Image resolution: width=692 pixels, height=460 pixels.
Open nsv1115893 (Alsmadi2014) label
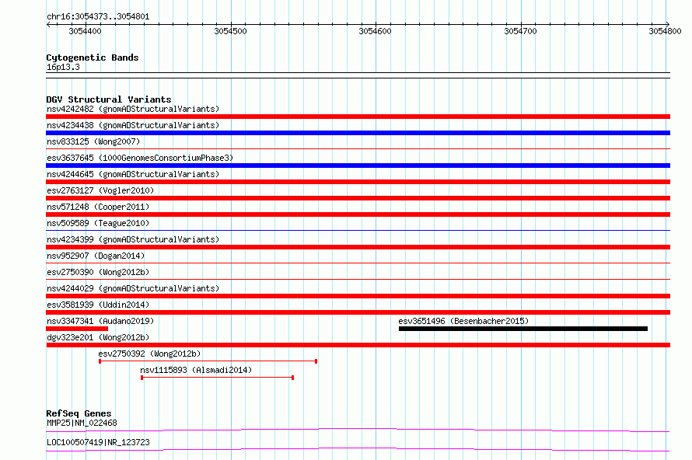coord(196,370)
